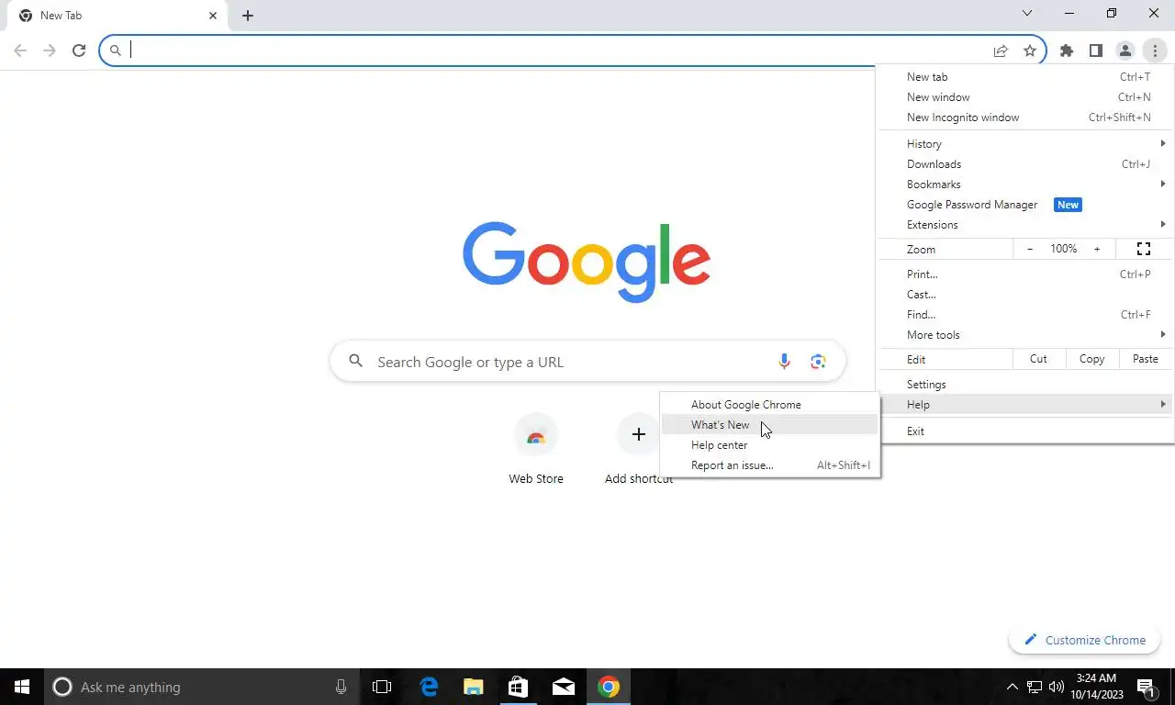Click the taskbar clock showing 3:24 AM
1175x705 pixels.
(1095, 687)
